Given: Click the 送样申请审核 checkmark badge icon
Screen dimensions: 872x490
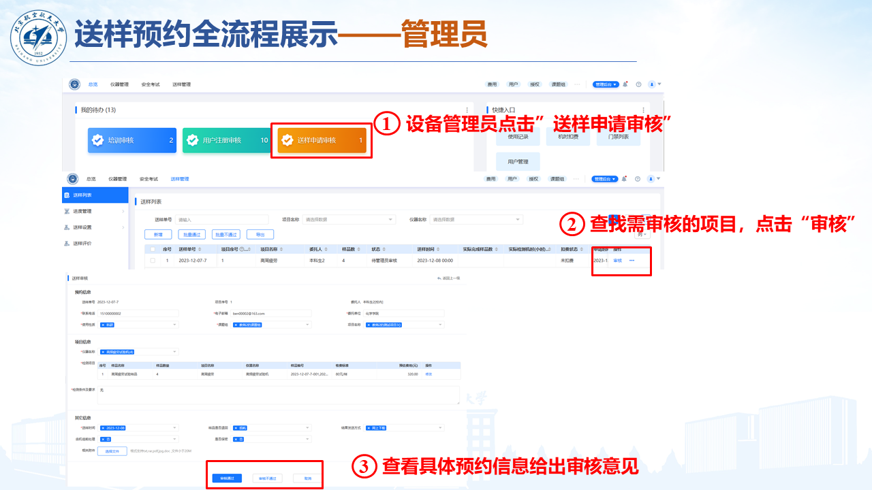Looking at the screenshot, I should pyautogui.click(x=287, y=140).
